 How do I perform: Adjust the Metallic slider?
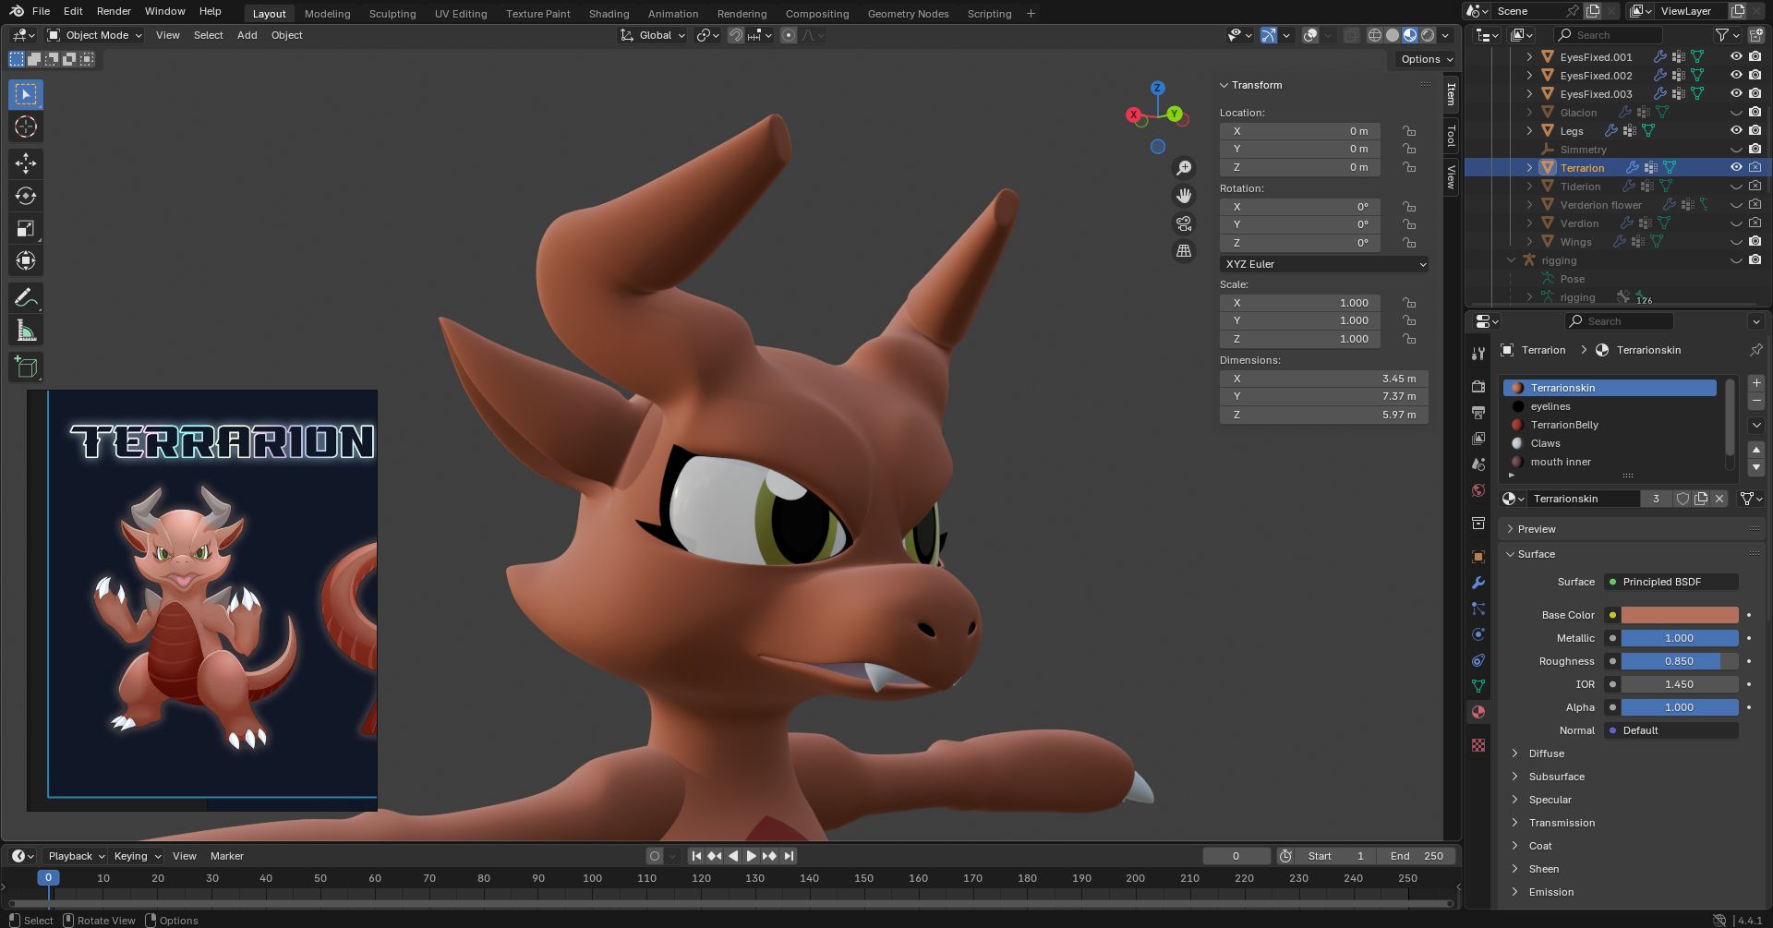(1680, 638)
